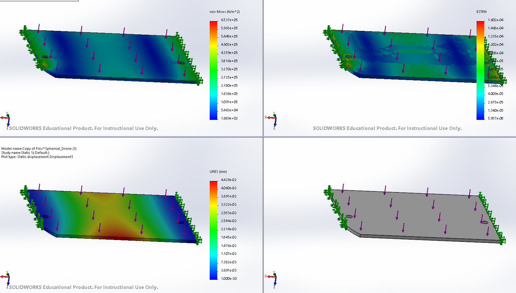Screen dimensions: 516x293
Task: Click the stress hotspot near von Mises plate's left hole
Action: pos(44,64)
